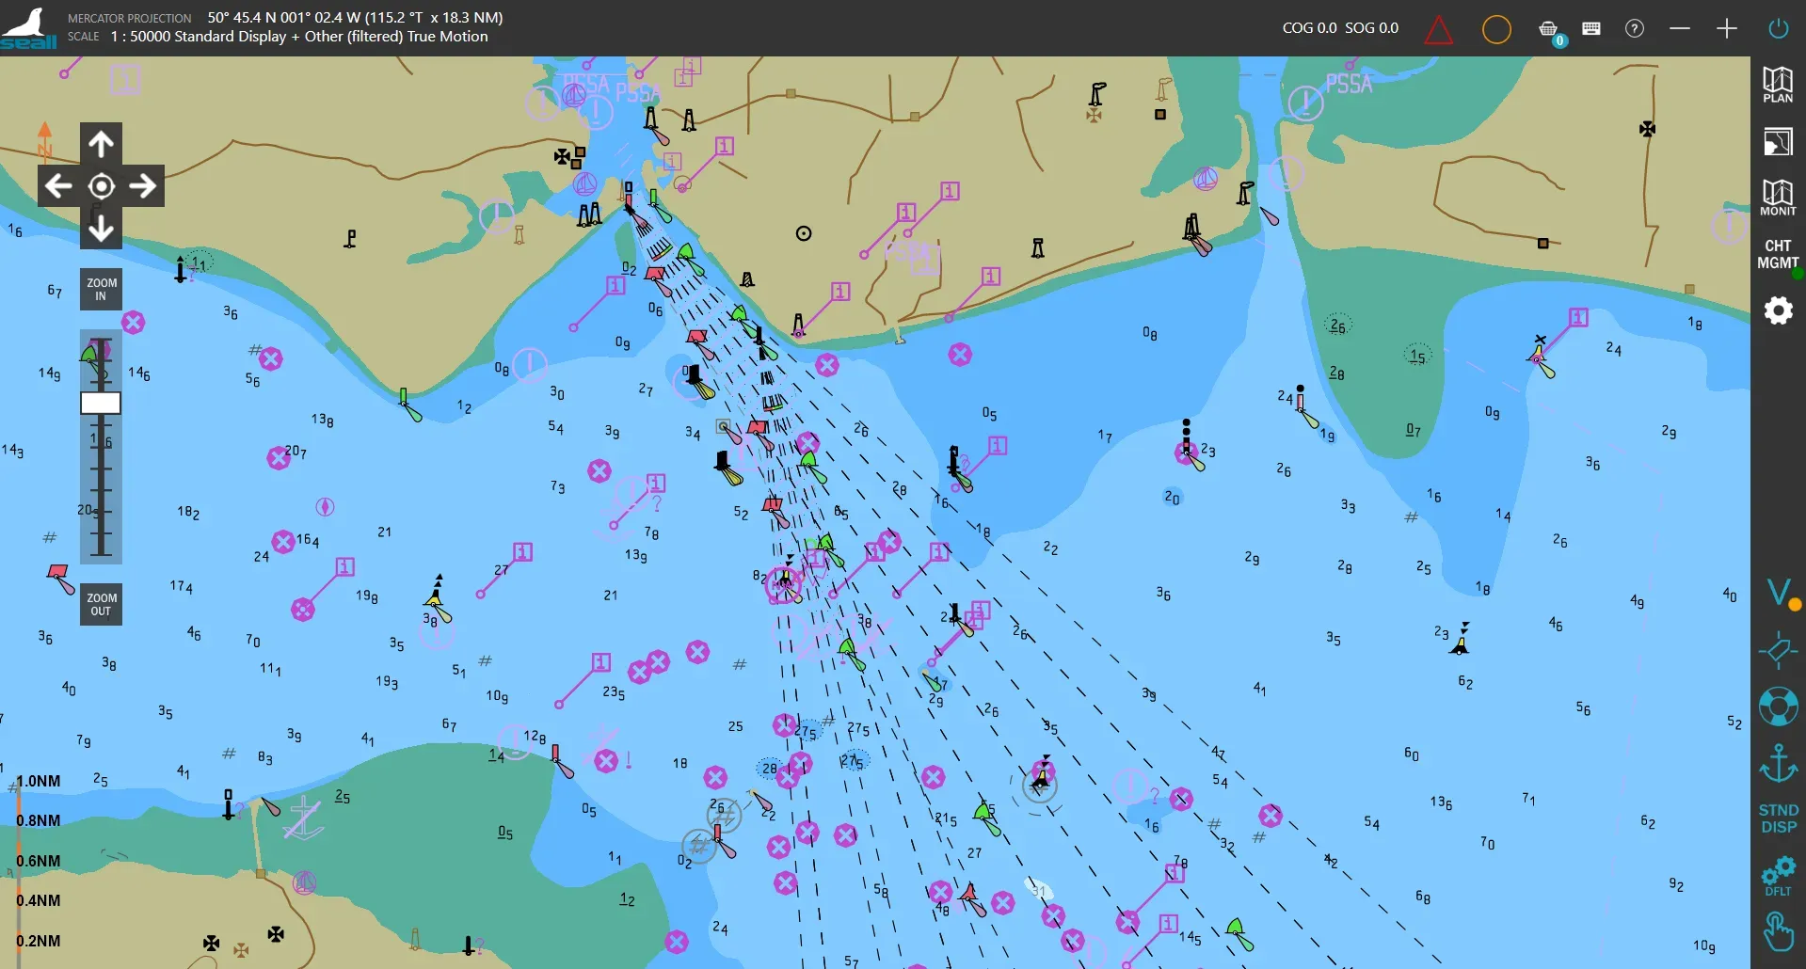Screen dimensions: 1806x969
Task: Click the DFLT default settings icon
Action: click(1778, 876)
